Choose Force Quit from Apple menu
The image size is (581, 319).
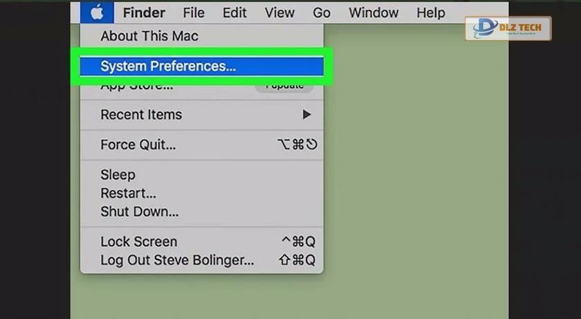(138, 145)
